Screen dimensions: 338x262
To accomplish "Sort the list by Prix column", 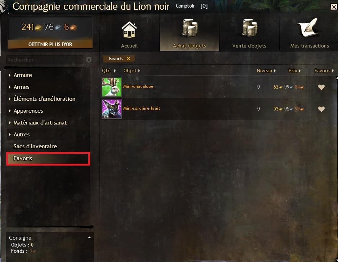I will click(294, 71).
